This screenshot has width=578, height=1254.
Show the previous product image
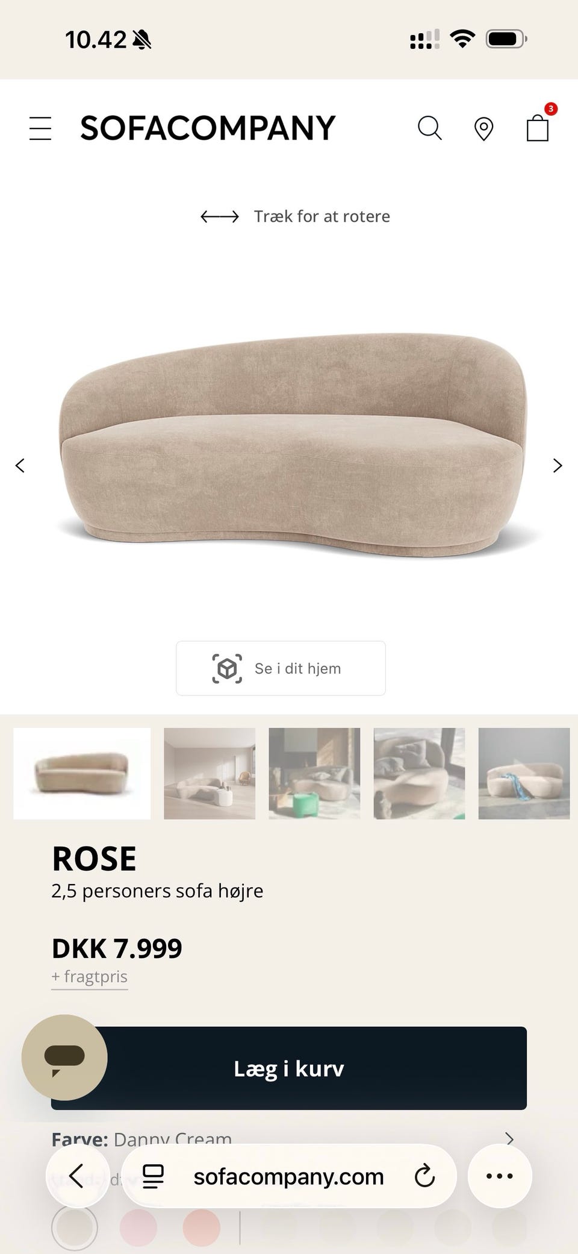click(20, 465)
